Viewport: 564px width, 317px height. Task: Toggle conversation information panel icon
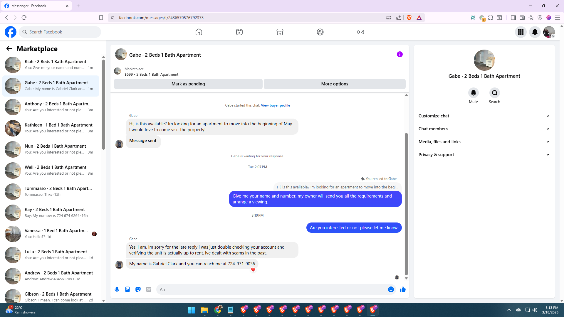399,54
